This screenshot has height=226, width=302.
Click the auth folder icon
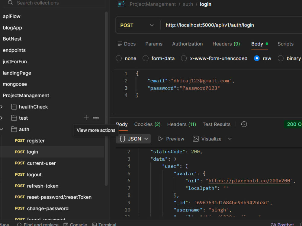(14, 129)
